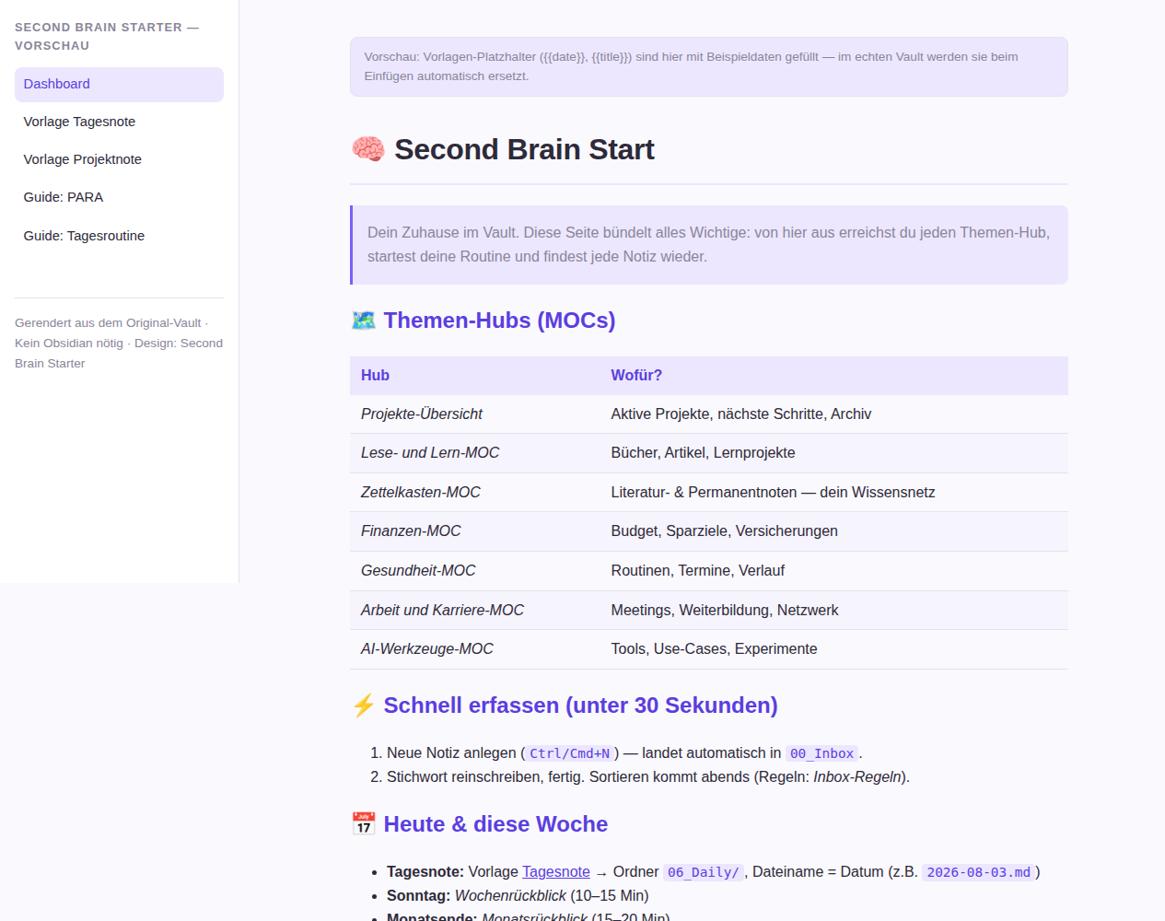The height and width of the screenshot is (921, 1165).
Task: Open Guide: Tagesroutine page
Action: click(x=119, y=236)
